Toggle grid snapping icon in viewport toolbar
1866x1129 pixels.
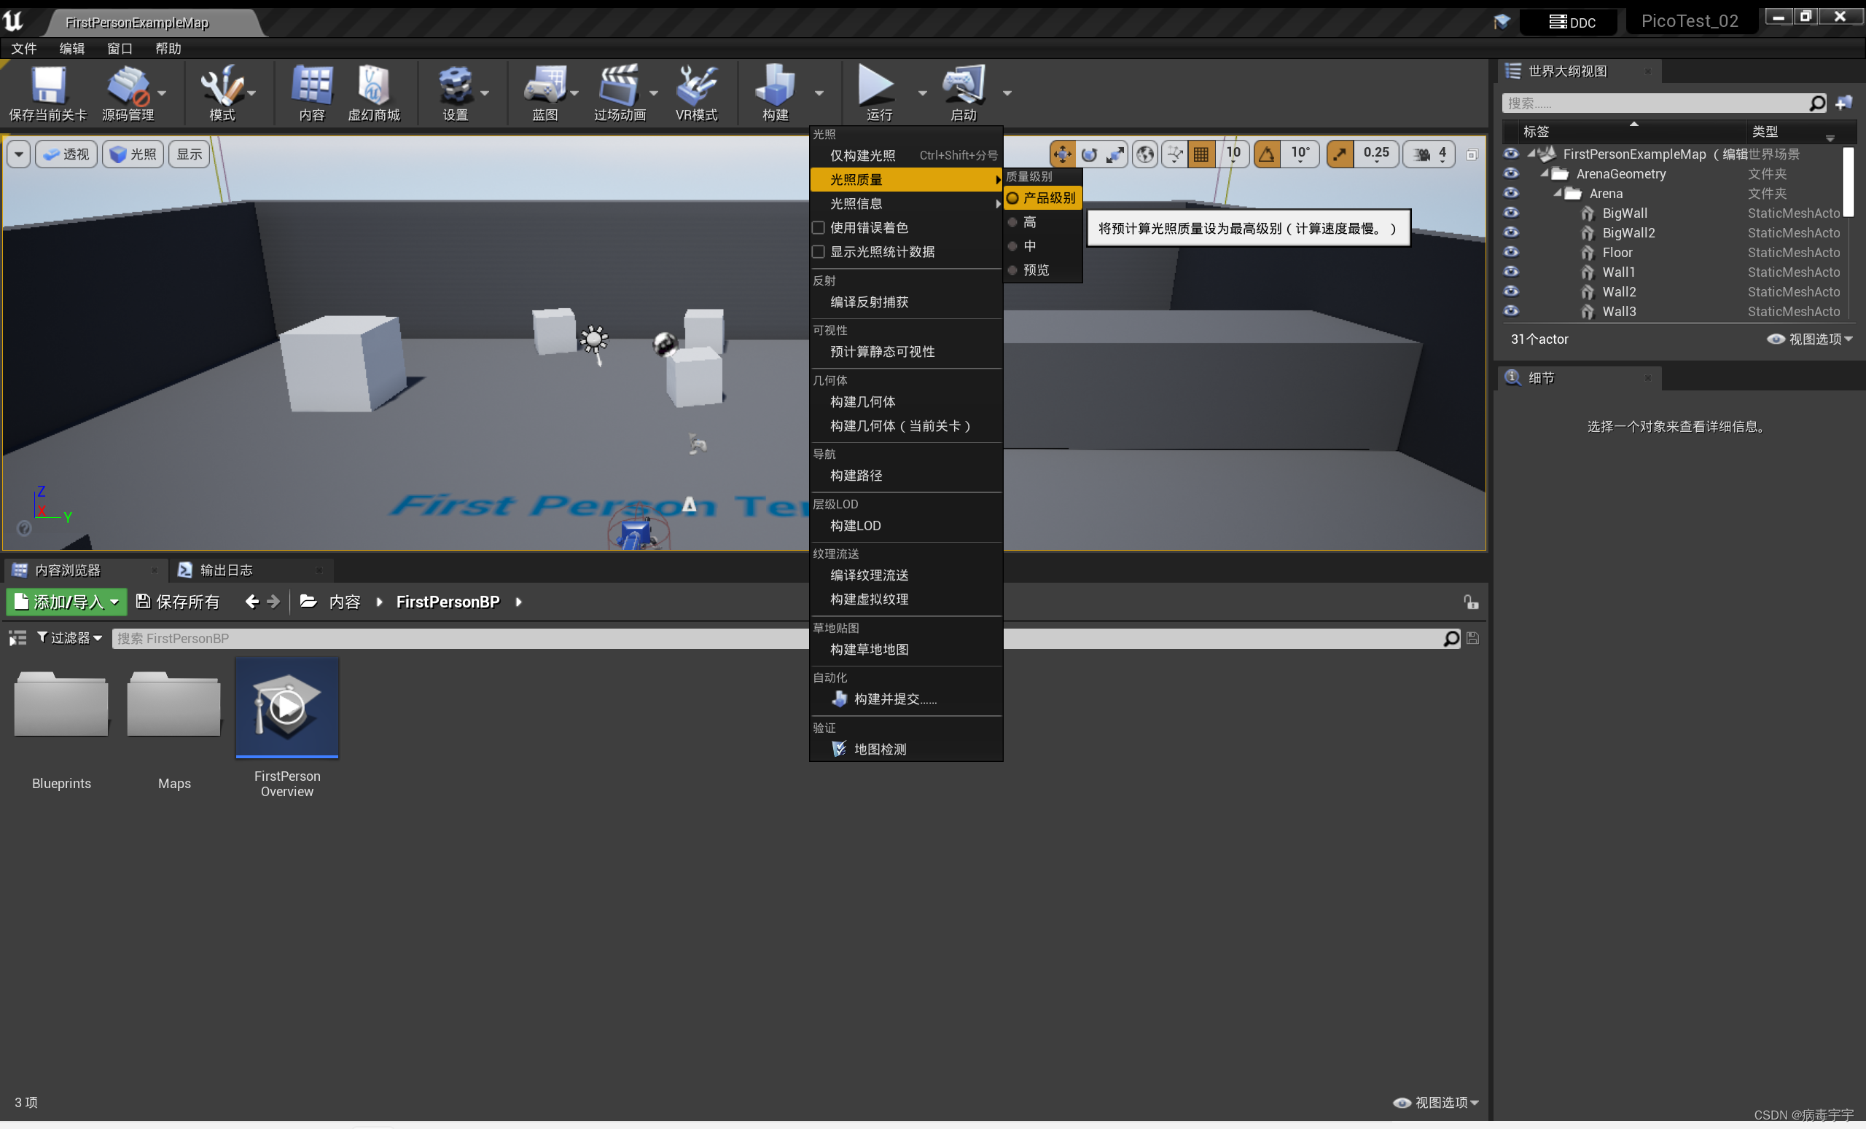pos(1201,154)
